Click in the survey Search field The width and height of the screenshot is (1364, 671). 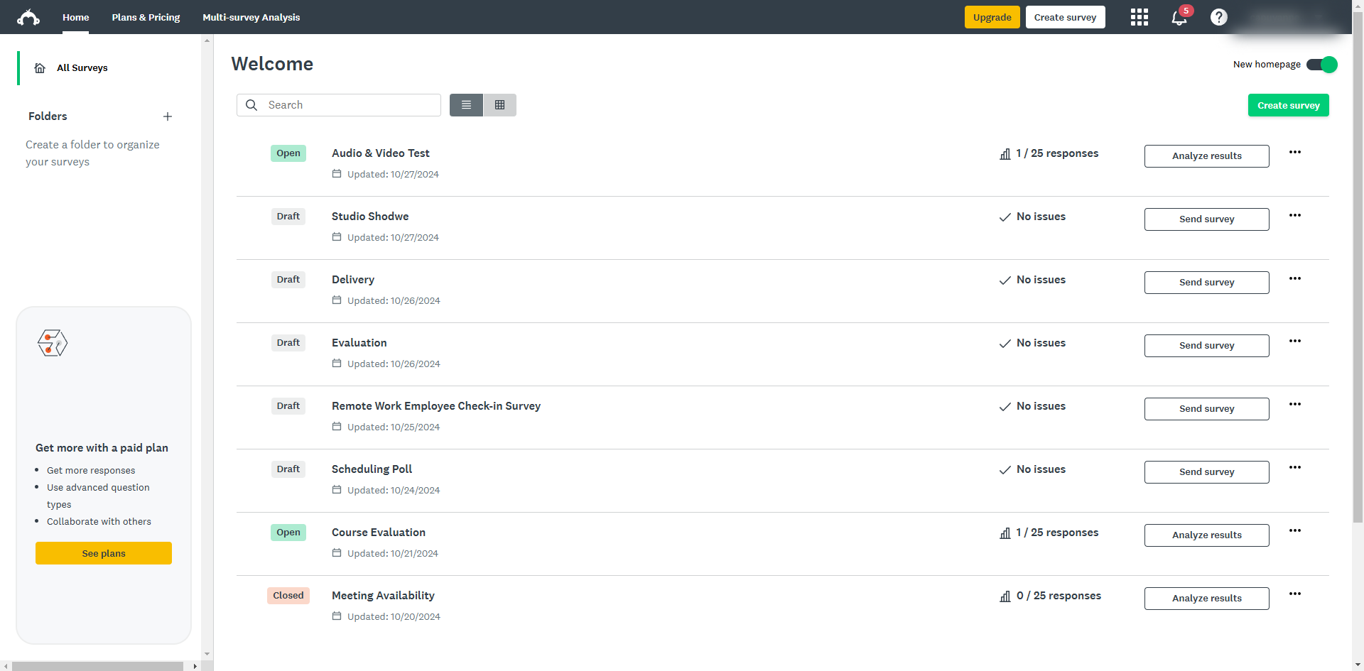(x=348, y=105)
